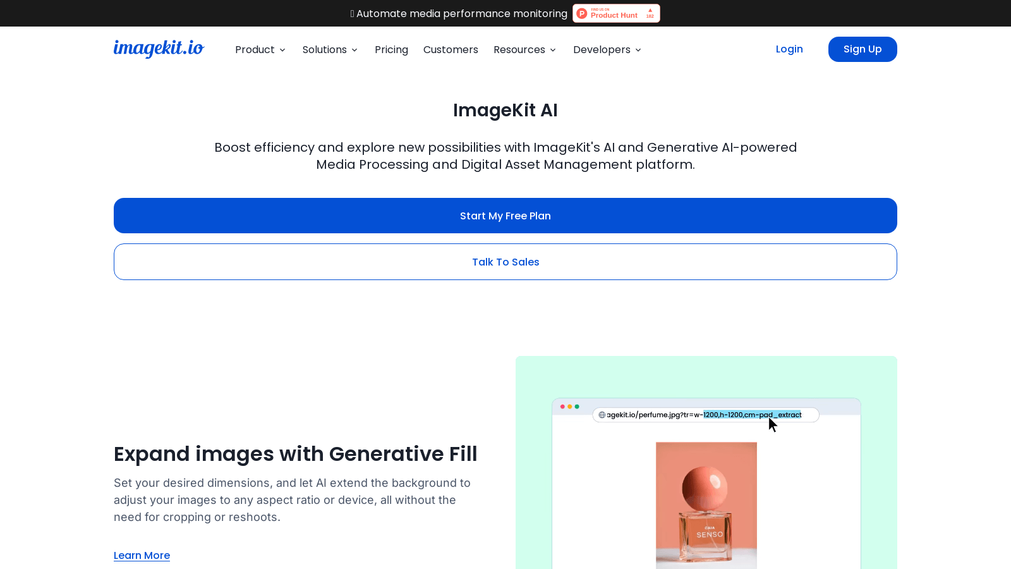
Task: Open the Product Hunt badge
Action: [x=616, y=13]
